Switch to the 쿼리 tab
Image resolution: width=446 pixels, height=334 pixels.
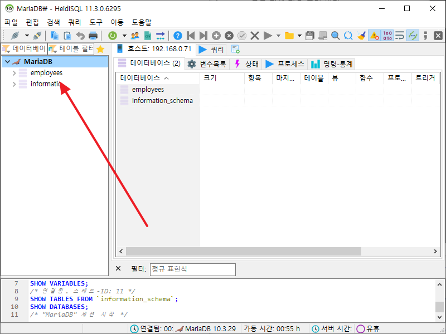coord(211,50)
